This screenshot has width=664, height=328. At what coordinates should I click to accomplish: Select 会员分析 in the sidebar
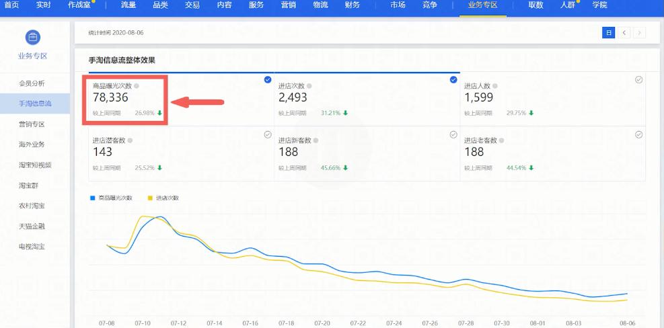click(32, 83)
